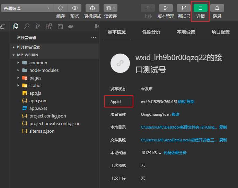
Task: Open 版本管理 branch icon
Action: (166, 8)
